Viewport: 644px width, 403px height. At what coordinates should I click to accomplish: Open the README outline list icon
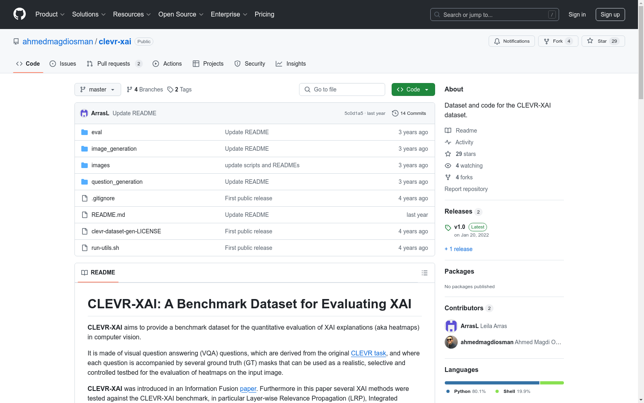click(424, 273)
